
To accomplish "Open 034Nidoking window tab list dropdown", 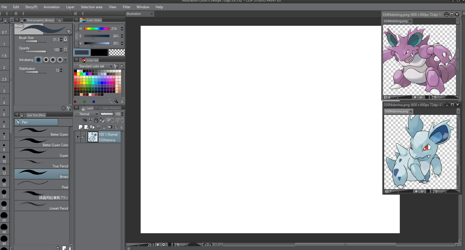I will pos(458,21).
